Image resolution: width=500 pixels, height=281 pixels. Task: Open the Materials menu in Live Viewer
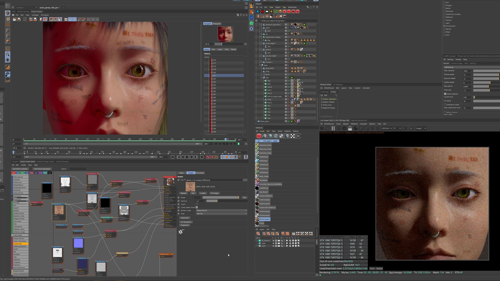point(354,124)
